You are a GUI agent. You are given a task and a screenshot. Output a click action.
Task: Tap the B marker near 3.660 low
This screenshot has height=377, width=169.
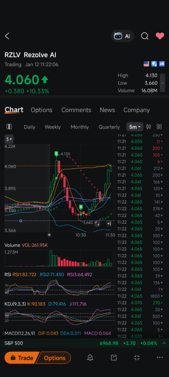pos(81,207)
